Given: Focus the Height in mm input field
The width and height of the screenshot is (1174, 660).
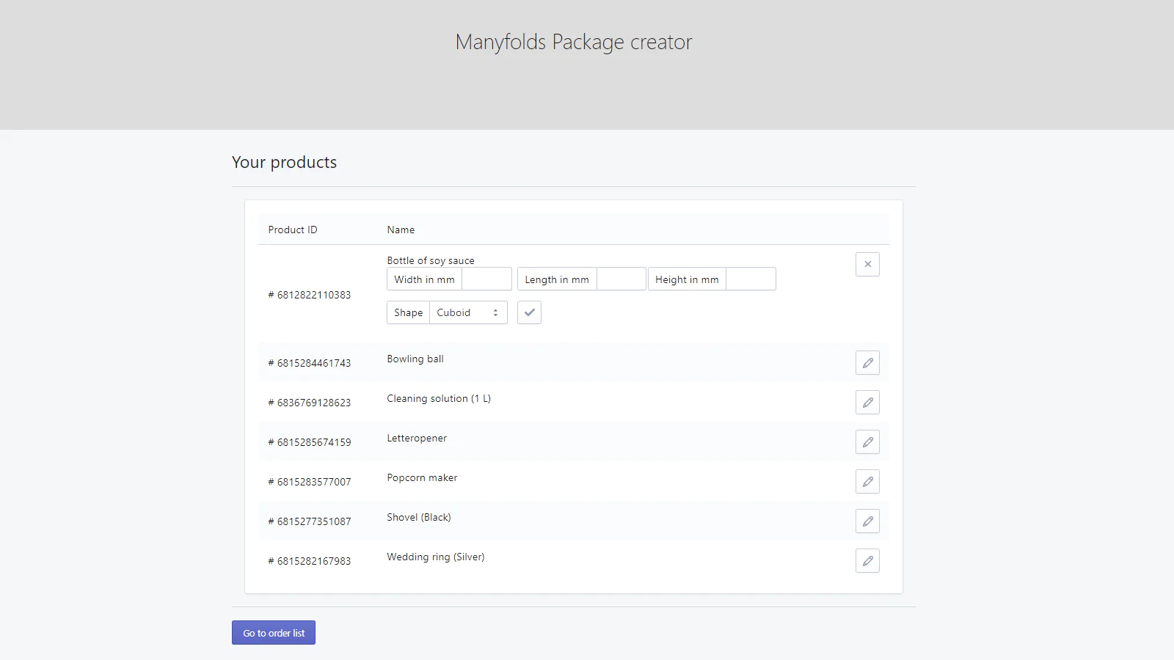Looking at the screenshot, I should 751,279.
